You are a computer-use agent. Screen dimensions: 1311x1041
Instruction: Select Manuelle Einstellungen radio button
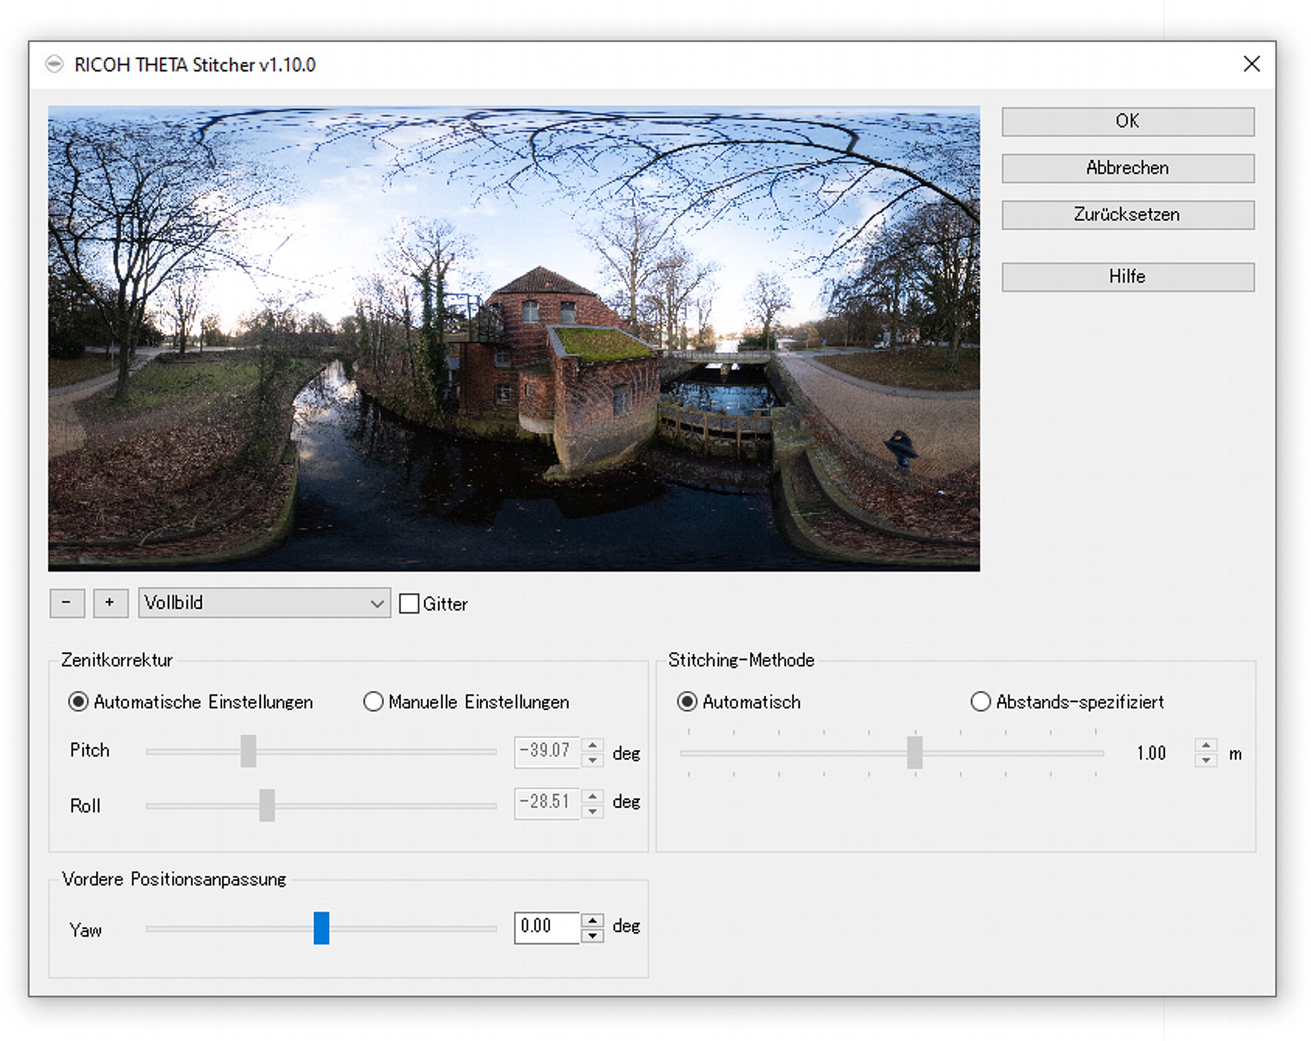(374, 701)
